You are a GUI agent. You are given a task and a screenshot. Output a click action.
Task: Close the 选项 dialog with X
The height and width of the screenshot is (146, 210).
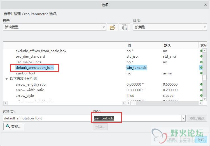pos(206,5)
